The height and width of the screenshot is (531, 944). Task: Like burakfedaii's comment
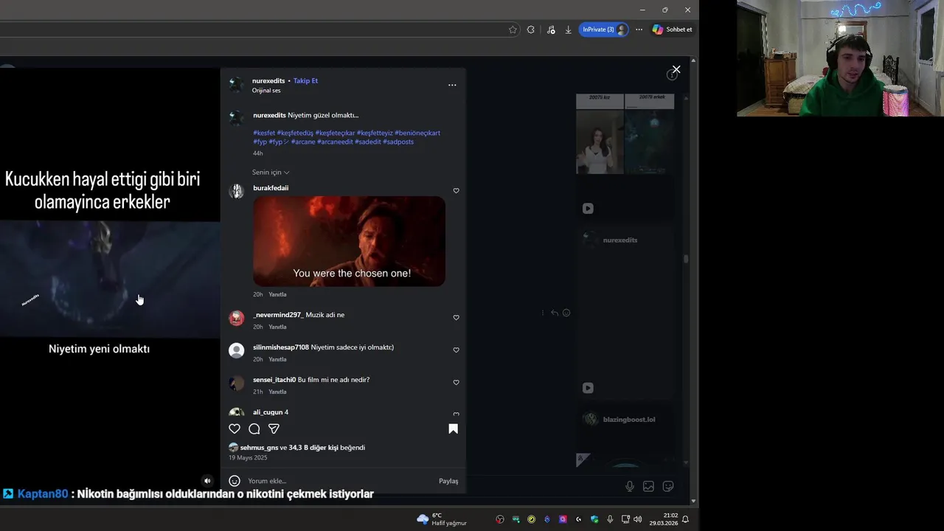[x=456, y=191]
